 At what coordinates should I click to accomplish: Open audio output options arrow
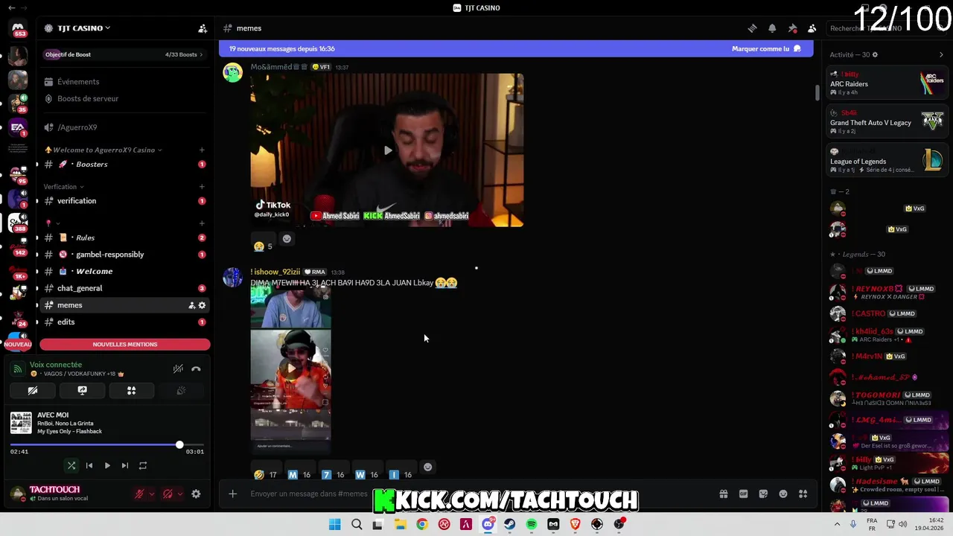(x=180, y=494)
